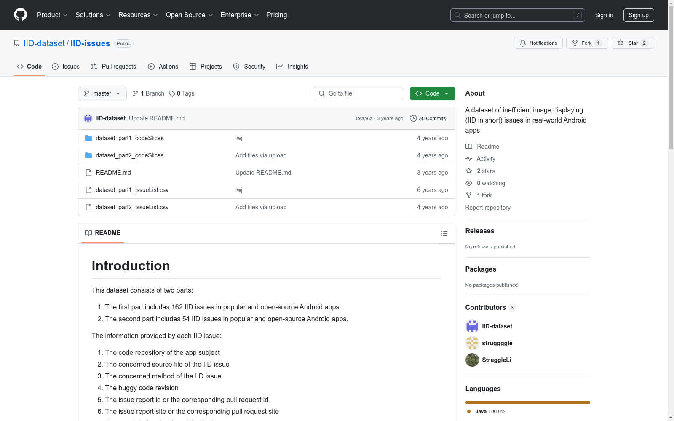This screenshot has height=421, width=674.
Task: Click the Go to file search box
Action: click(x=358, y=93)
